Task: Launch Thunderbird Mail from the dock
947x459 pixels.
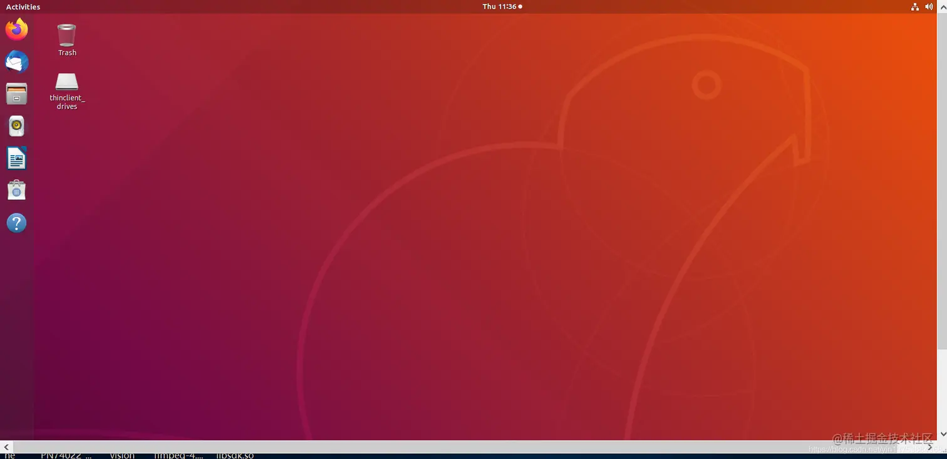Action: tap(17, 61)
